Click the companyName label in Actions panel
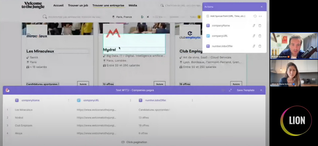The height and width of the screenshot is (146, 318). (x=221, y=26)
